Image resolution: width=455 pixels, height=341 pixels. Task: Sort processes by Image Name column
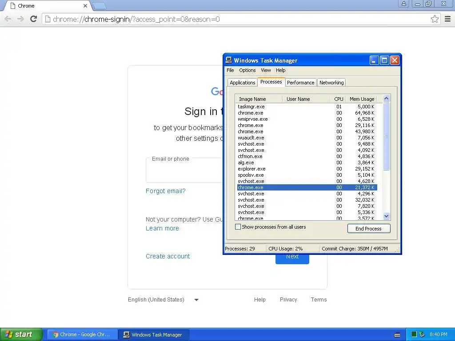(x=259, y=99)
